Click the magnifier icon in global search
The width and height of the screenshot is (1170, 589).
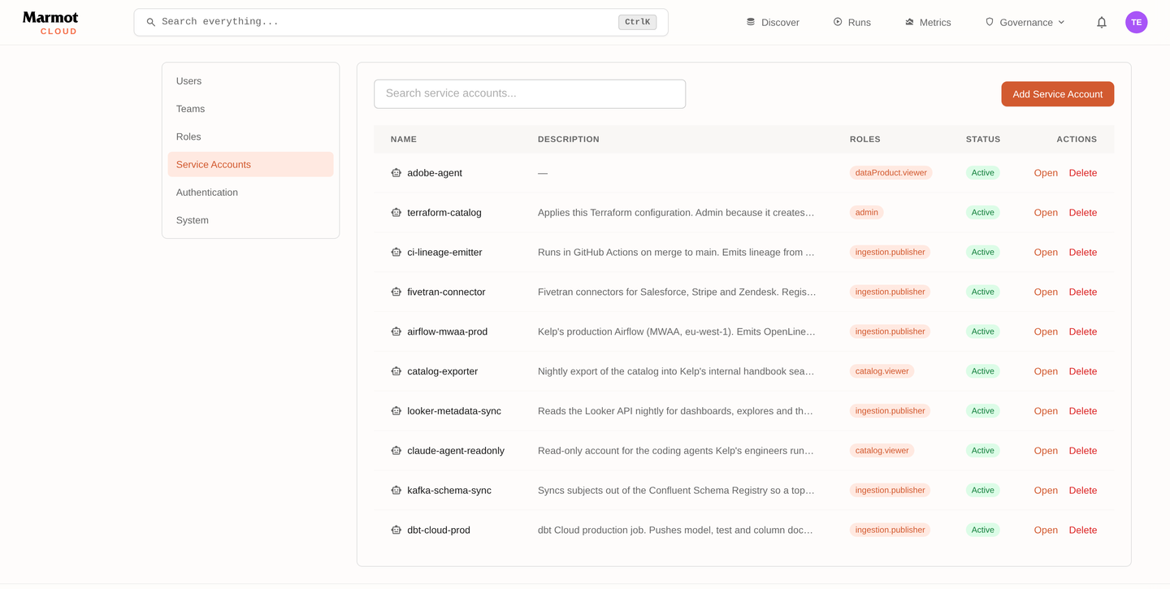coord(151,23)
